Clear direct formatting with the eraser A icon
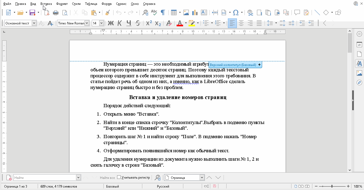The width and height of the screenshot is (364, 190). click(169, 23)
